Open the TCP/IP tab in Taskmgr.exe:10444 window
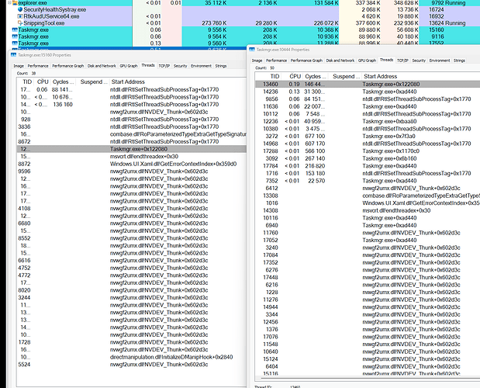The height and width of the screenshot is (388, 480). coord(402,59)
